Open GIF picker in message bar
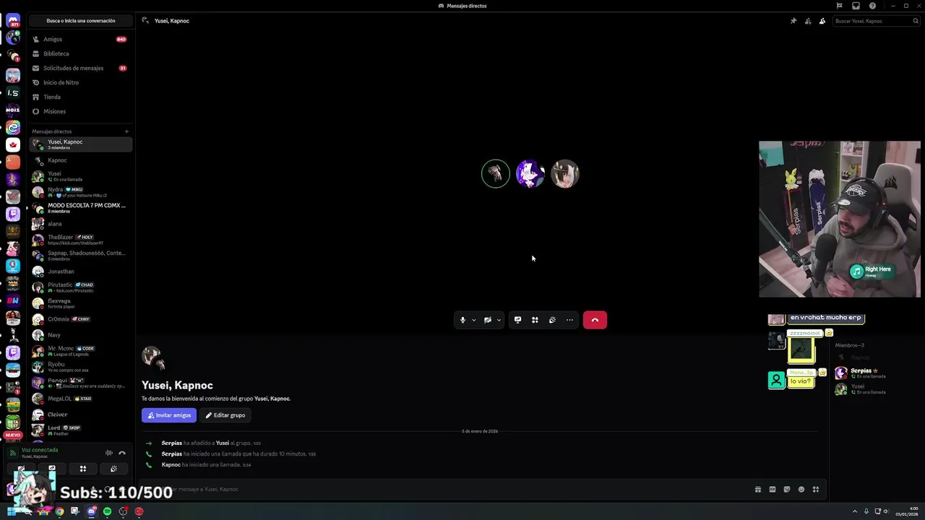This screenshot has width=925, height=520. (773, 490)
